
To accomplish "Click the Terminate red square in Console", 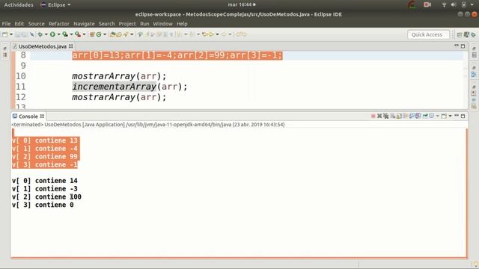I will [373, 117].
